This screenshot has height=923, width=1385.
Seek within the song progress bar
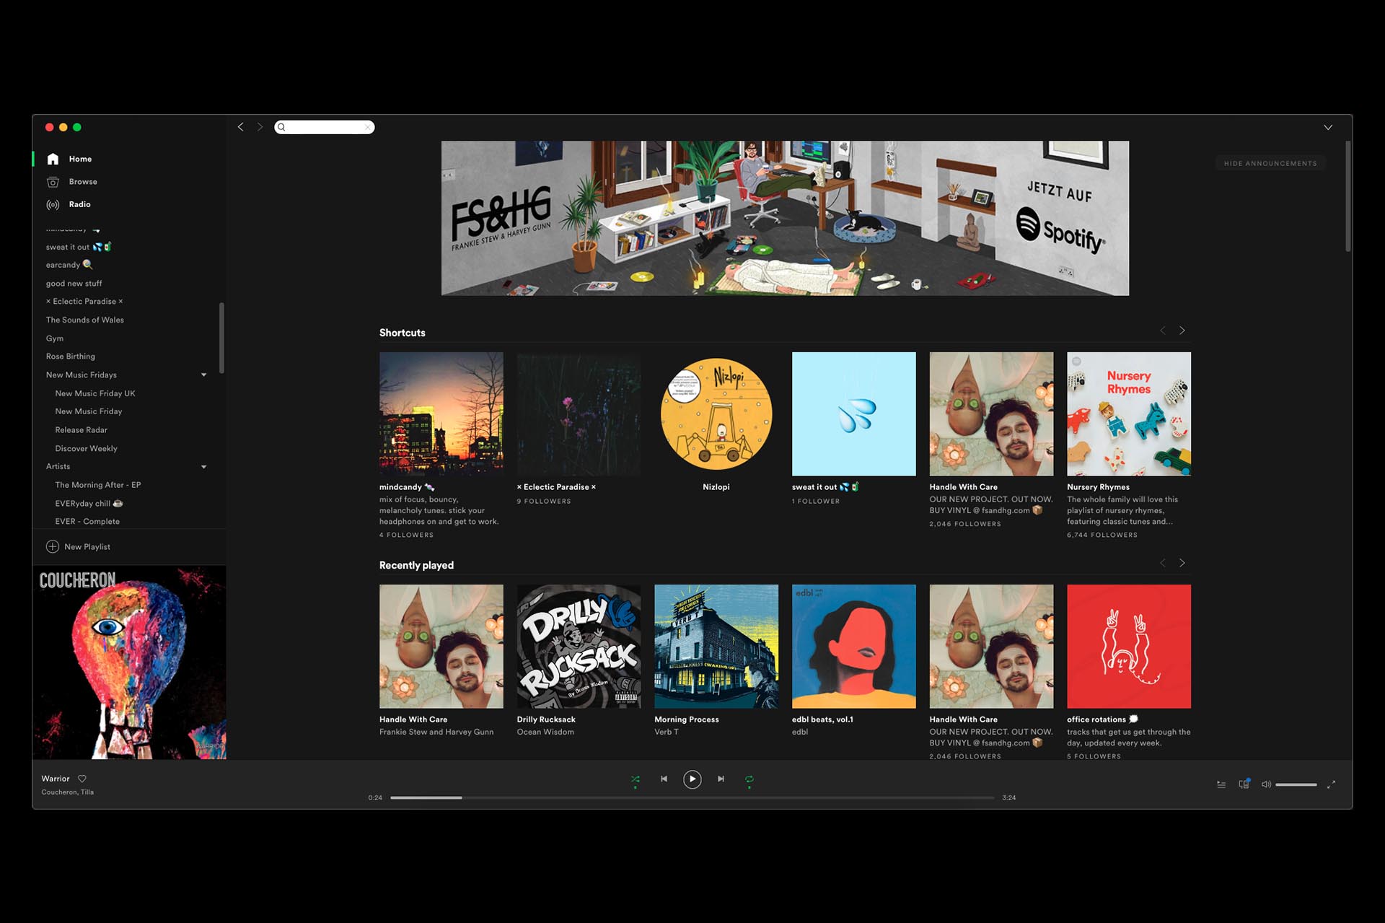692,798
